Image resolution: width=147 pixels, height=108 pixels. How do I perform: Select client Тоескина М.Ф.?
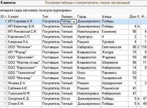[x=19, y=93]
